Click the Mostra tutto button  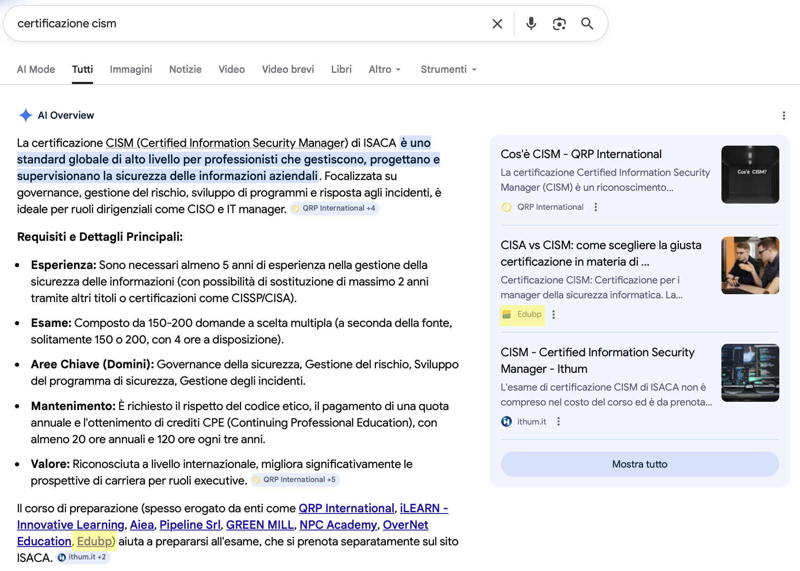tap(639, 464)
